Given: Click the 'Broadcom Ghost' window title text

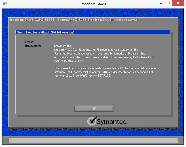Looking at the screenshot, I should (93, 4).
